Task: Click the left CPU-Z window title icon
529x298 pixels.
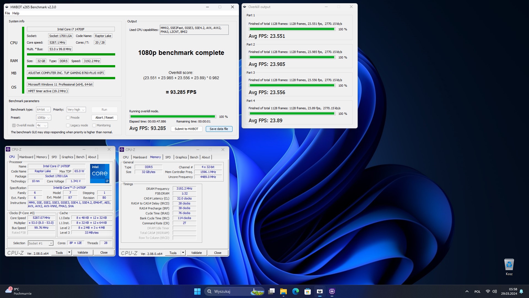Action: 8,149
